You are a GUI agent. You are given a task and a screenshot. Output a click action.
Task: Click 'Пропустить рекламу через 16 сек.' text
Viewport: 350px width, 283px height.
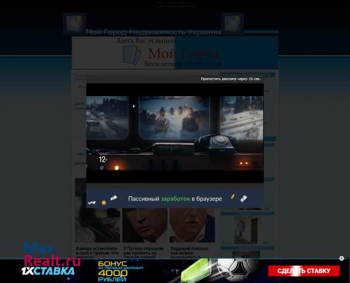point(230,79)
